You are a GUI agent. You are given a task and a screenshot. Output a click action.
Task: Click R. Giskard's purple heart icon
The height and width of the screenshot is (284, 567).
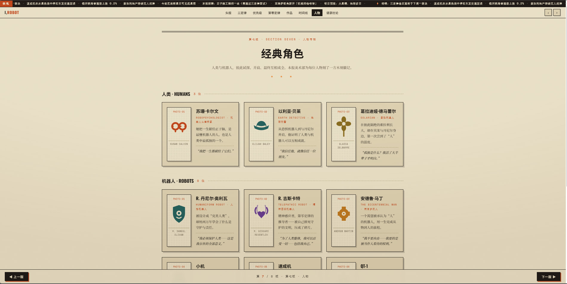click(261, 212)
